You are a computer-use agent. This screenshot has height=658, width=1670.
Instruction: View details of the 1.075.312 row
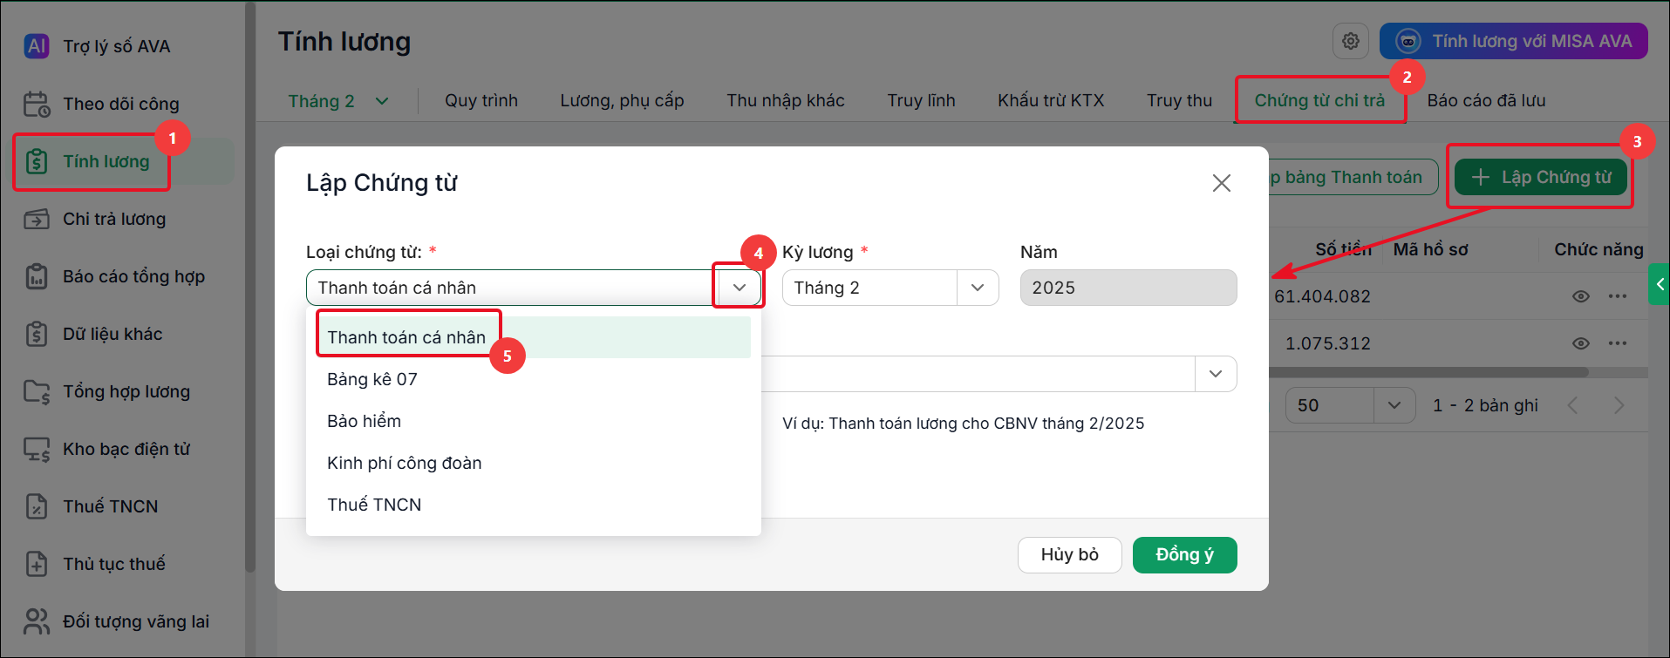coord(1580,343)
